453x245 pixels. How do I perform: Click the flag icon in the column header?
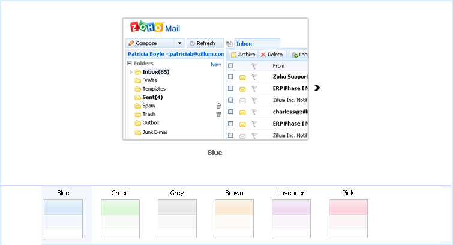coord(254,65)
